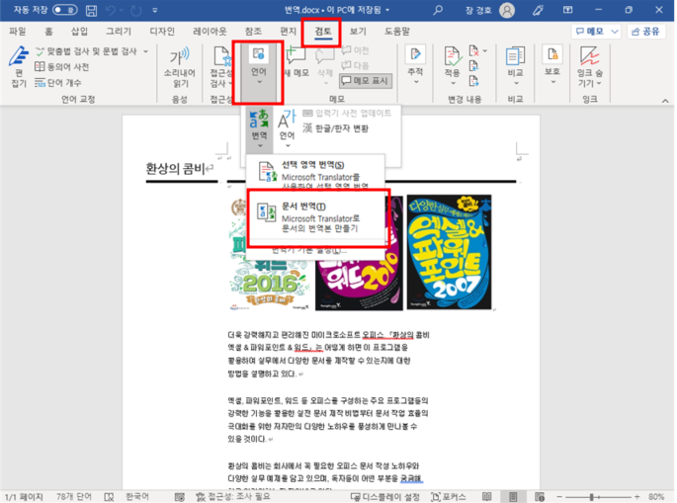This screenshot has width=677, height=503.
Task: Click the user account avatar
Action: [507, 10]
